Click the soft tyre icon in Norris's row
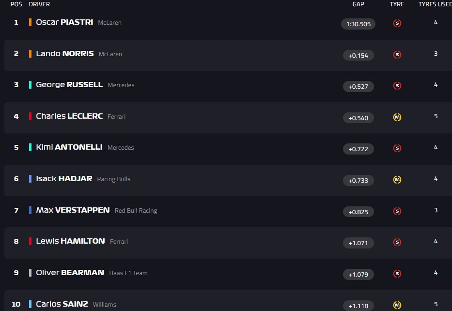Viewport: 452px width, 311px height. click(x=397, y=55)
